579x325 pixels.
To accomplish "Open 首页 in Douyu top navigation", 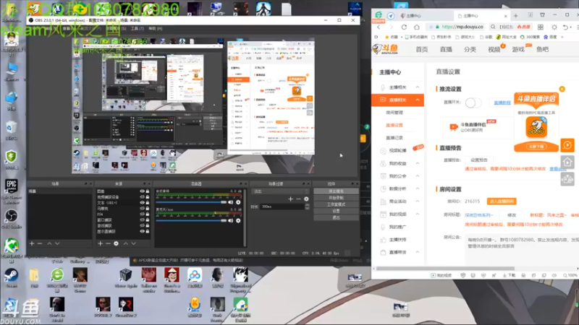I will pyautogui.click(x=422, y=49).
